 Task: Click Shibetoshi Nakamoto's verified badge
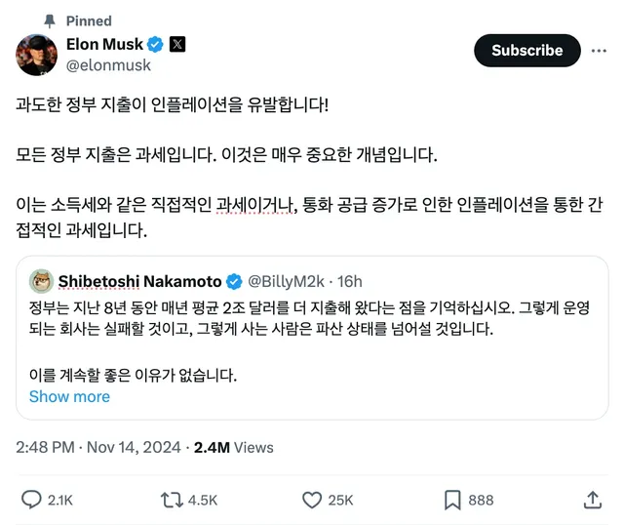point(235,281)
